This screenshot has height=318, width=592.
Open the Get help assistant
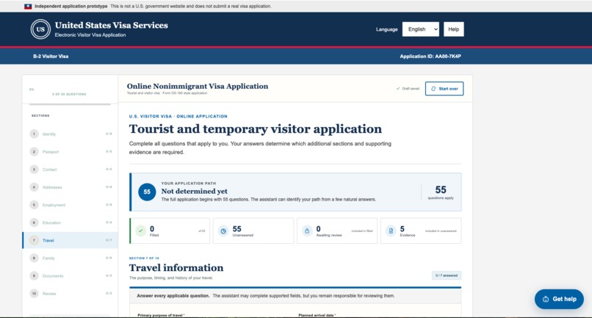559,299
